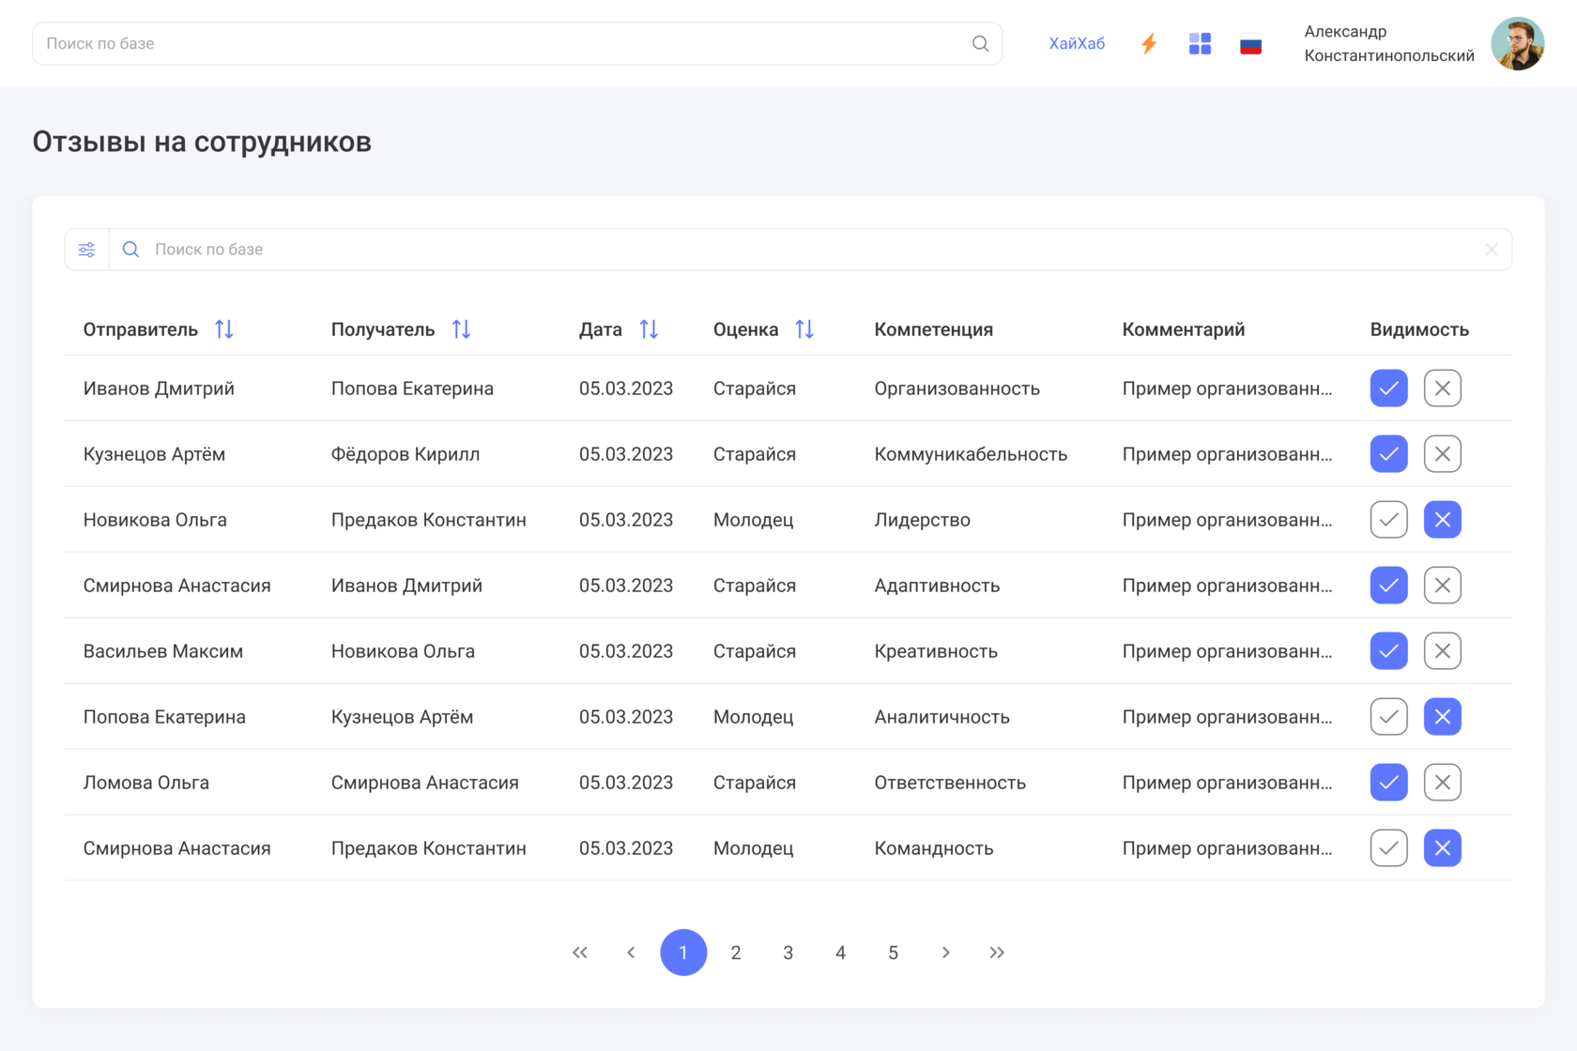Open the filter settings icon in the table toolbar

coord(86,250)
